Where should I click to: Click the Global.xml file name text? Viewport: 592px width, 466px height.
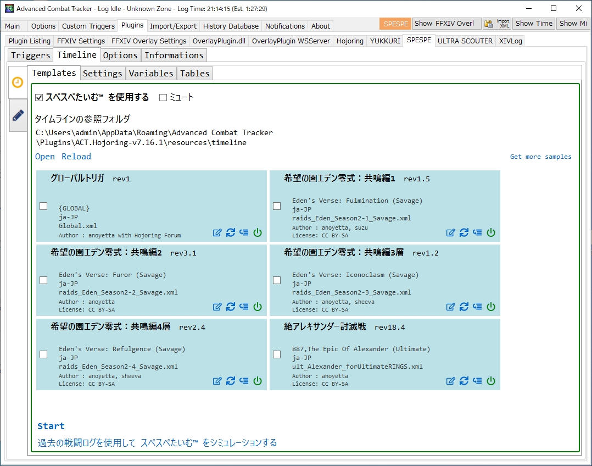78,226
